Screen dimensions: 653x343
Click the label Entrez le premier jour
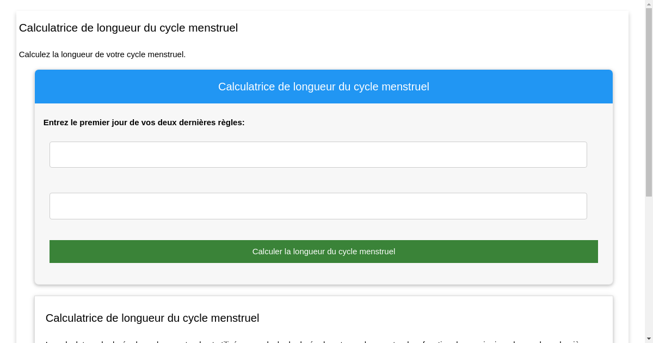(x=144, y=122)
